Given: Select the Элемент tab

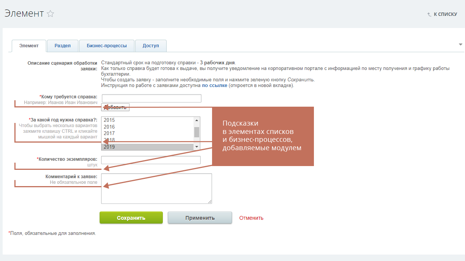Looking at the screenshot, I should click(x=29, y=46).
